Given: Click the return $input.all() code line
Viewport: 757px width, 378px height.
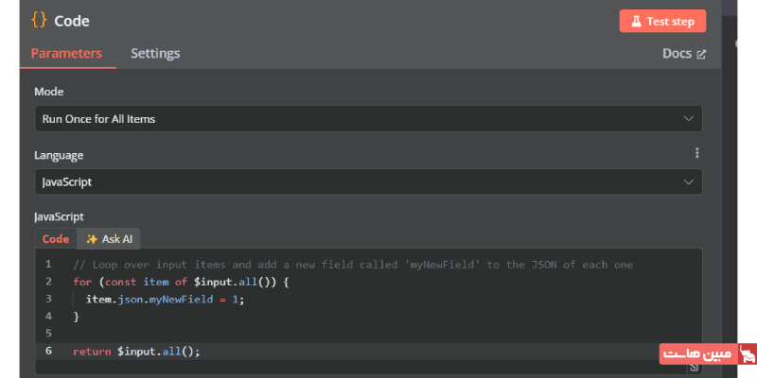Looking at the screenshot, I should point(137,352).
